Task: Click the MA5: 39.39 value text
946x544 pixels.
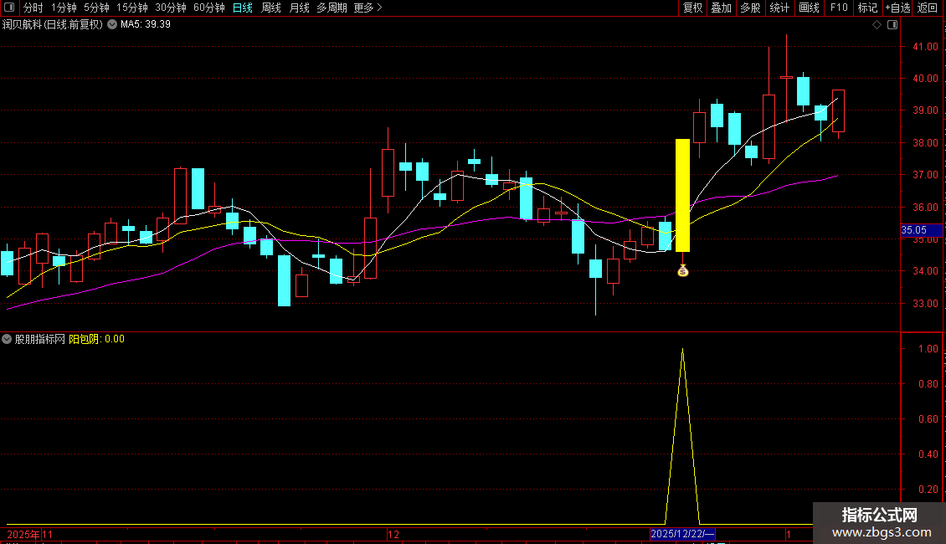Action: click(146, 25)
